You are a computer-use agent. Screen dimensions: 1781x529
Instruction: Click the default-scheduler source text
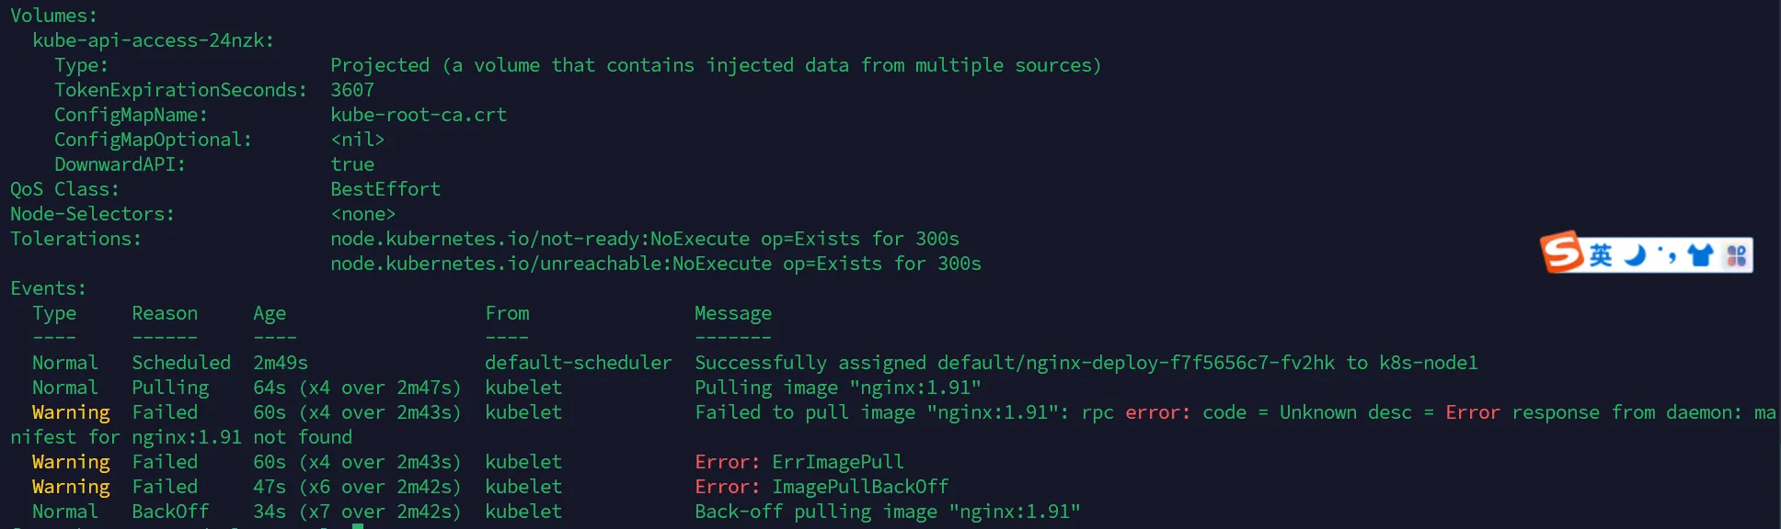(578, 363)
